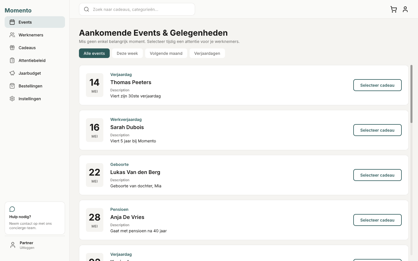Open the Bestellingen orders icon
The image size is (418, 261).
12,86
